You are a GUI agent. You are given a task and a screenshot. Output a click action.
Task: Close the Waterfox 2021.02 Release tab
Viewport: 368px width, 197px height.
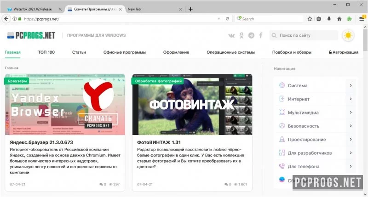pyautogui.click(x=60, y=9)
